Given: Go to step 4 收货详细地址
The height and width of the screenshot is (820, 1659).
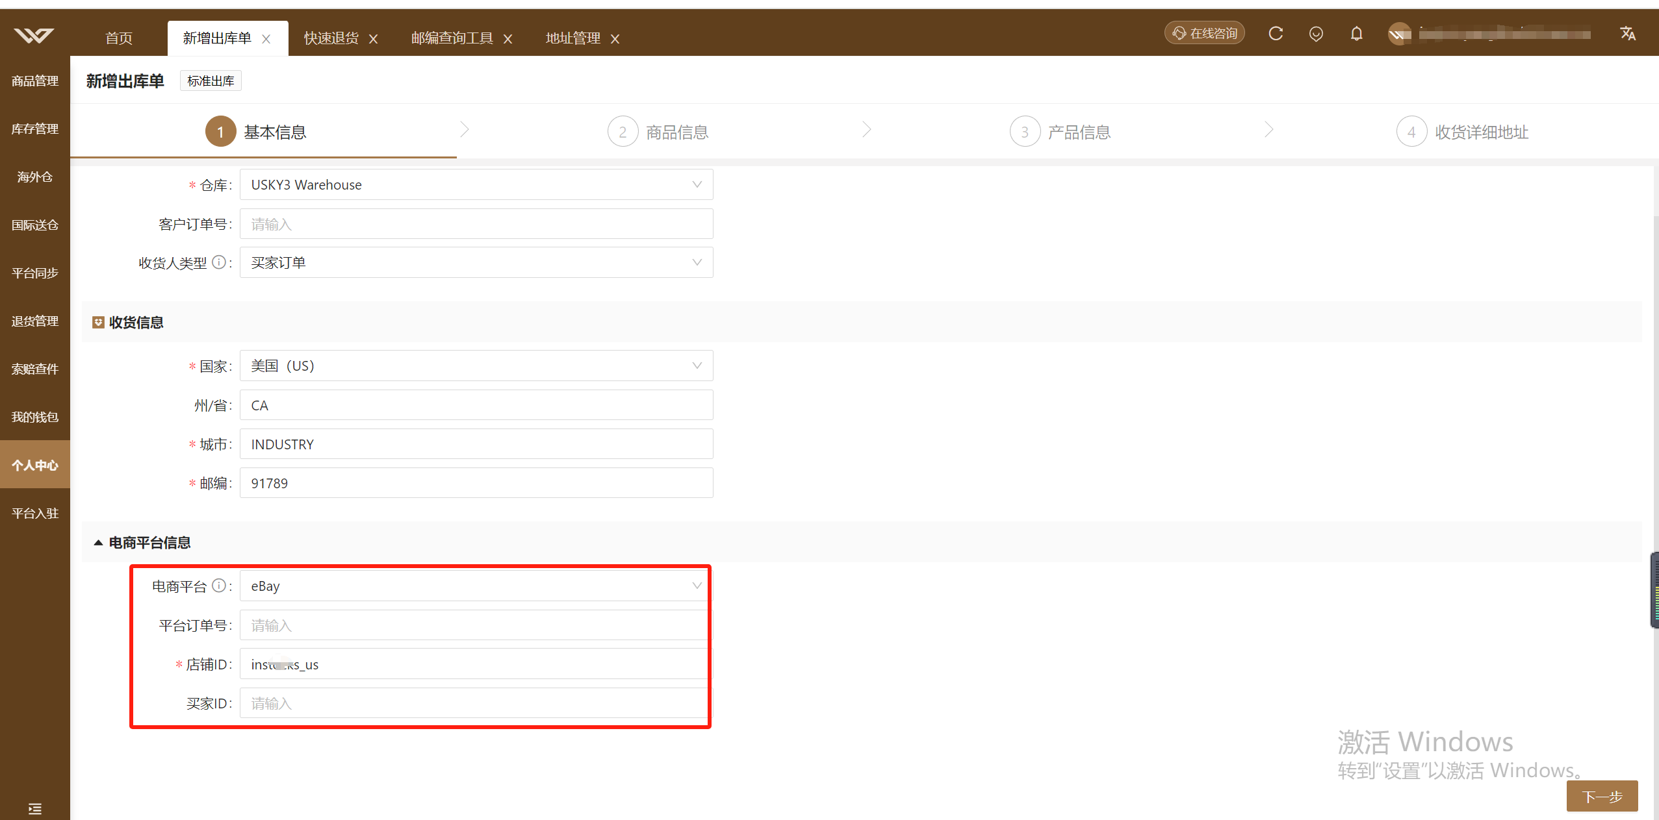Looking at the screenshot, I should [x=1463, y=132].
